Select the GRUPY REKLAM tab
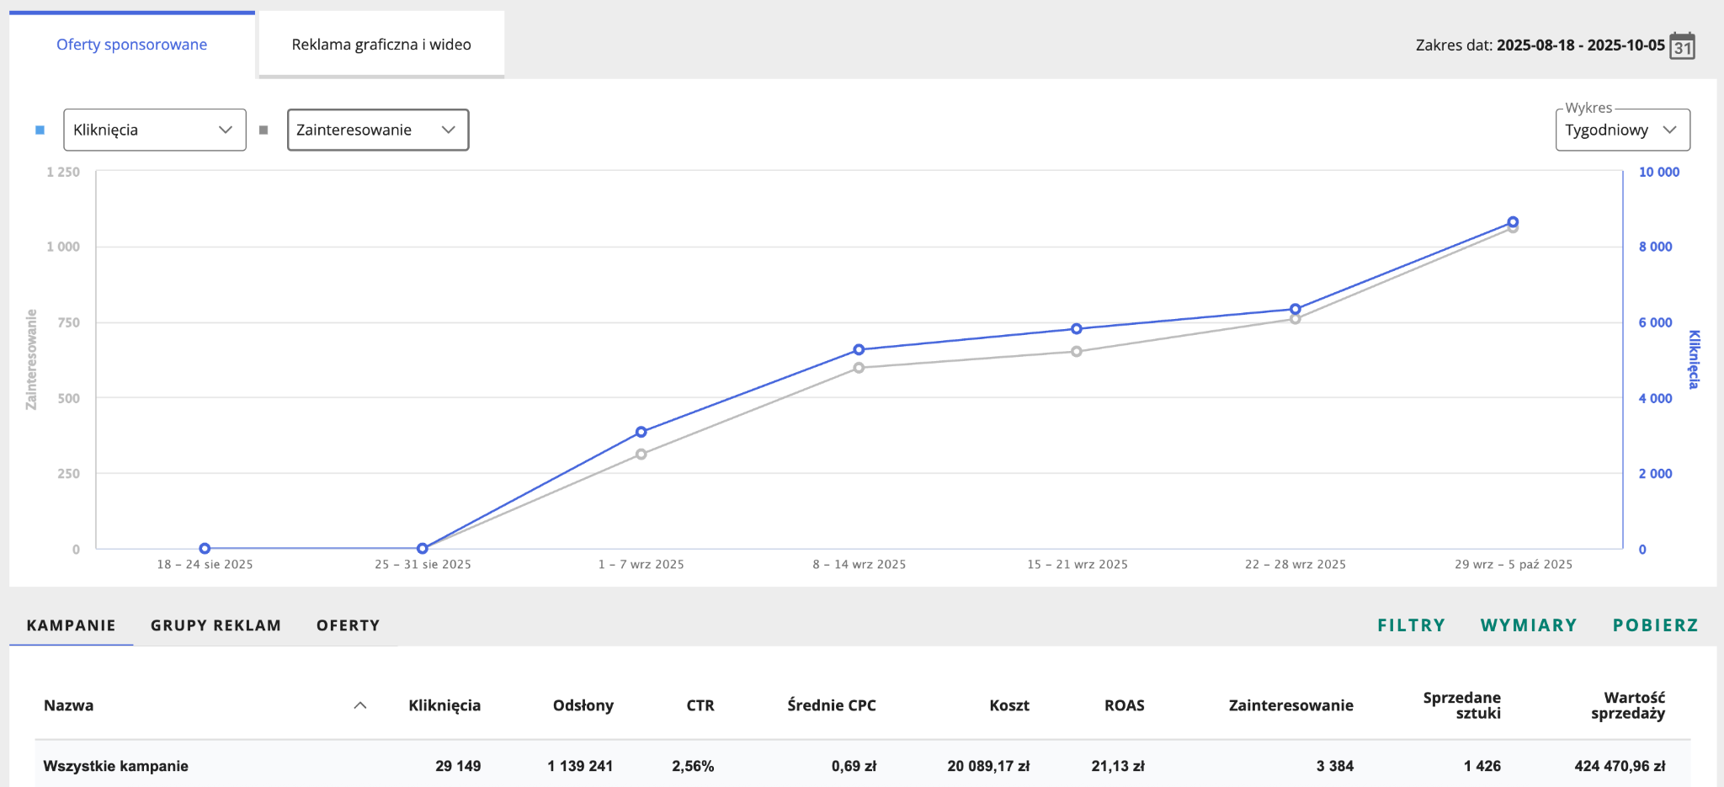This screenshot has height=787, width=1724. (215, 625)
